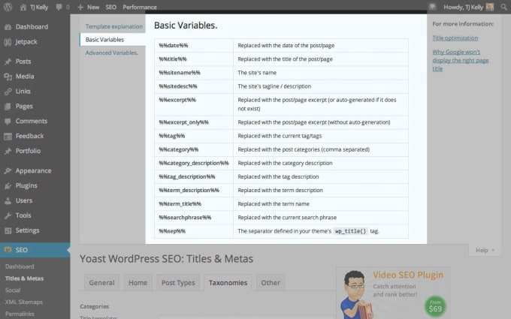Click the Comments bubble icon in sidebar
Viewport: 511px width, 319px height.
pos(8,122)
